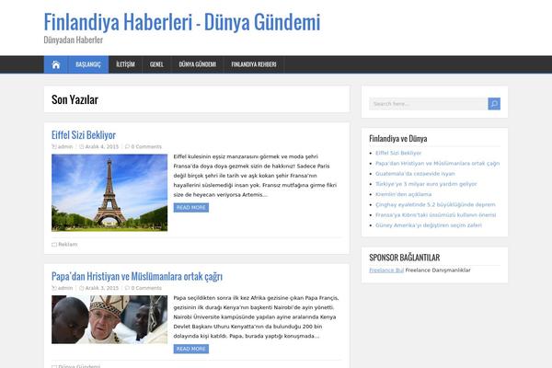Screen dimensions: 552x368
Task: Click the Dünya Gündemi category under Papa post
Action: [x=79, y=366]
